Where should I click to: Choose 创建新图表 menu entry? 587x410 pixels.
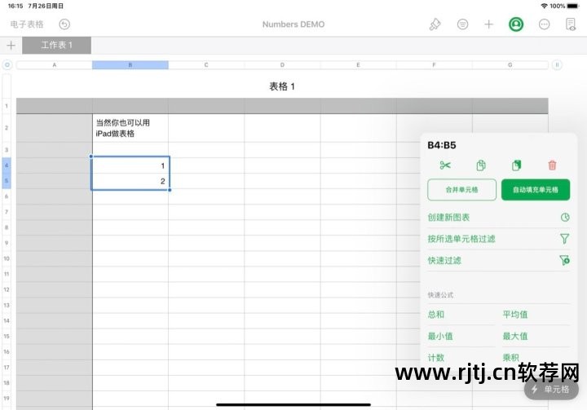(498, 217)
